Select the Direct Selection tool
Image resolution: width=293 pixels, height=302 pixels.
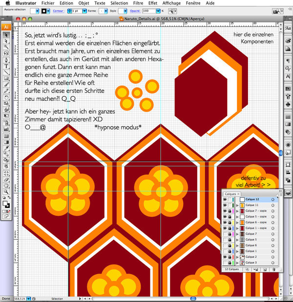click(x=6, y=41)
